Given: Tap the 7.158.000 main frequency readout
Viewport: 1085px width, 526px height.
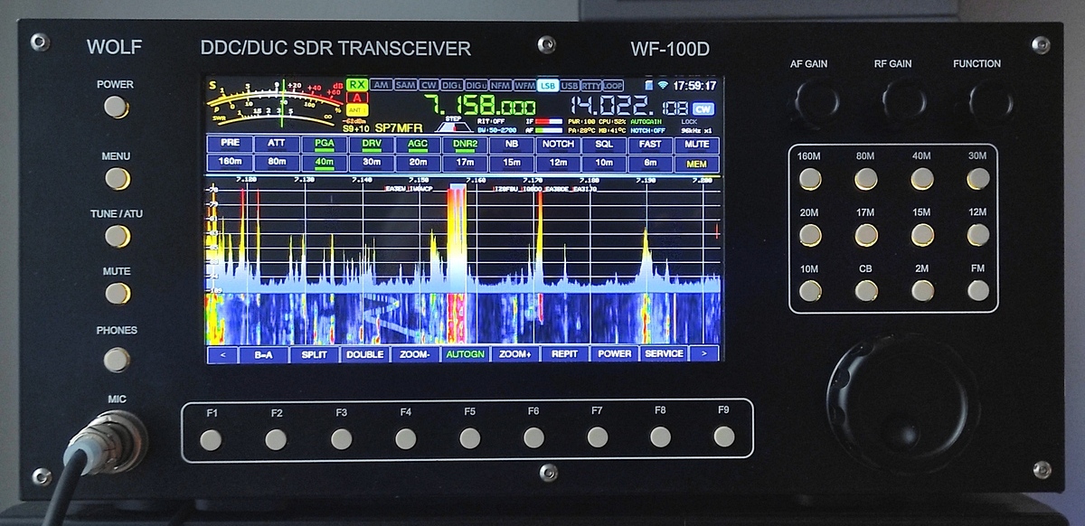Looking at the screenshot, I should [x=487, y=105].
